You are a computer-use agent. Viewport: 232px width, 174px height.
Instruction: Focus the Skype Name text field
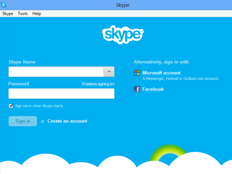56,72
